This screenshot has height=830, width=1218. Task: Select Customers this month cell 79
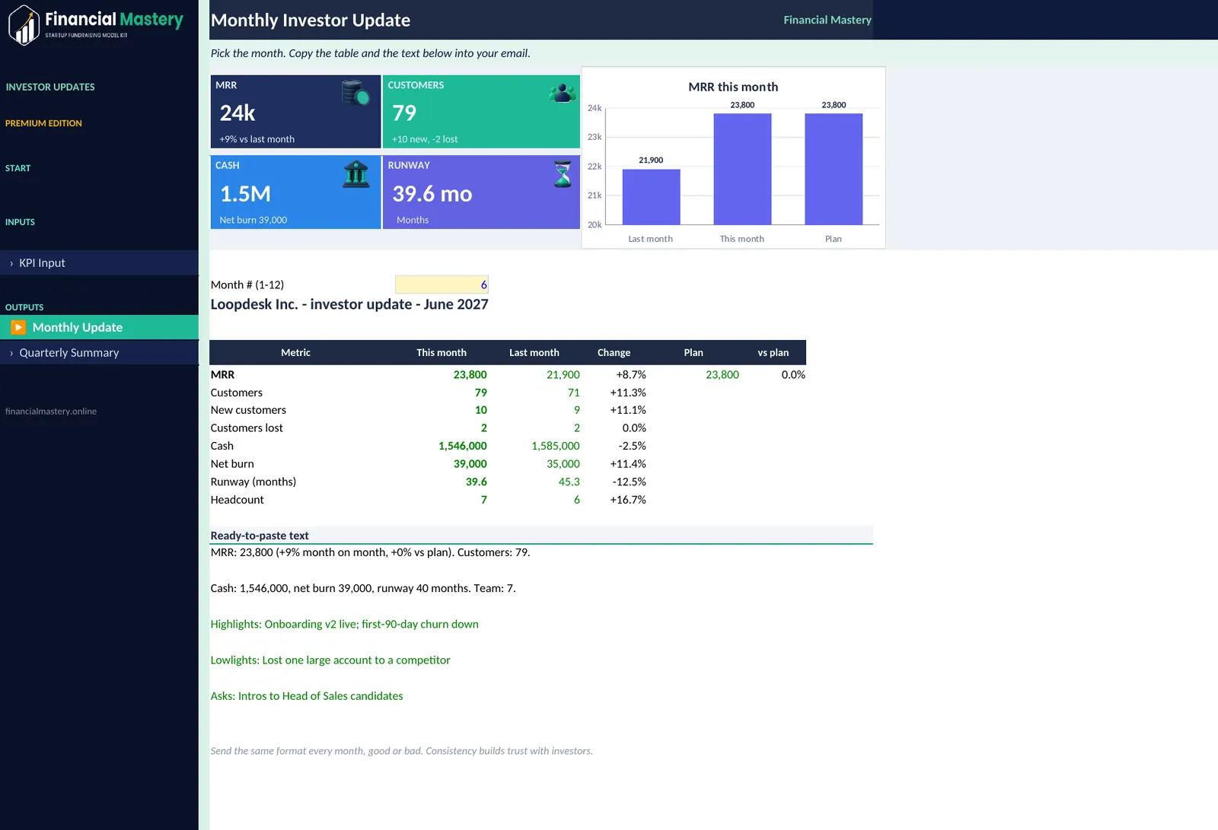tap(481, 393)
